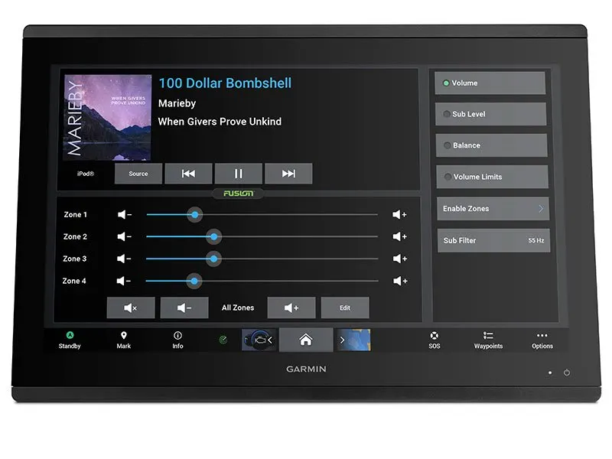Go back to previous track
Viewport: 612px width, 459px height.
click(x=188, y=174)
